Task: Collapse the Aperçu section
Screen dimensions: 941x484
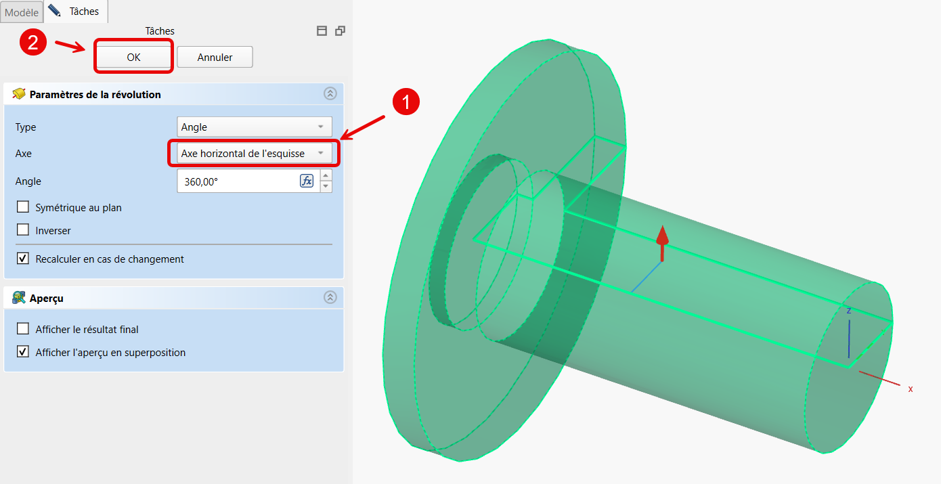Action: click(330, 297)
